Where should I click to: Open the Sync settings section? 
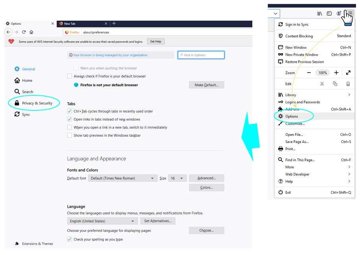[x=17, y=113]
